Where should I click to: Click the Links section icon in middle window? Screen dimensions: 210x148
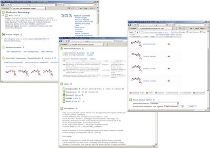(x=62, y=84)
